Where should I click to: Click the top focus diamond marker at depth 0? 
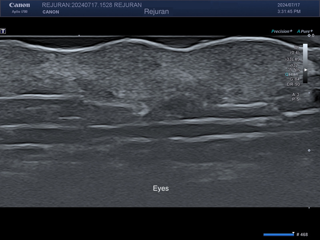(x=309, y=36)
